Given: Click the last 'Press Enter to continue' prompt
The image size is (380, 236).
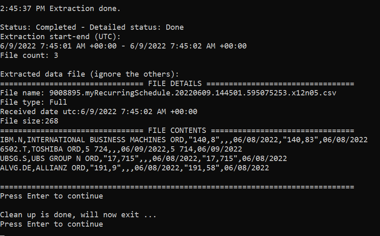Looking at the screenshot, I should click(51, 224).
